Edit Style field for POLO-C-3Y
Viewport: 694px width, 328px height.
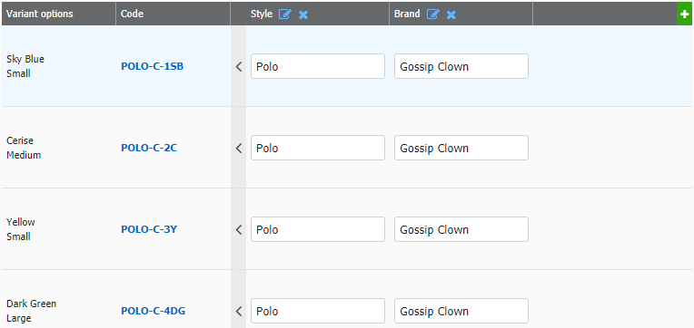click(318, 229)
